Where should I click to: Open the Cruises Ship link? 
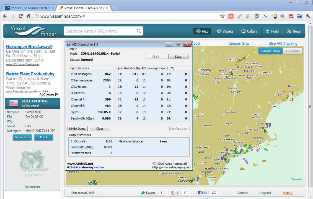click(x=239, y=43)
